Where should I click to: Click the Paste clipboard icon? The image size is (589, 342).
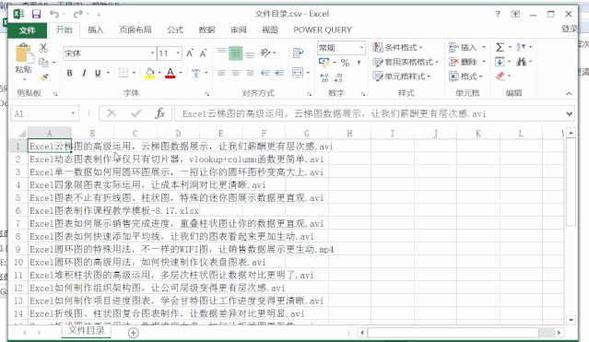[x=24, y=53]
